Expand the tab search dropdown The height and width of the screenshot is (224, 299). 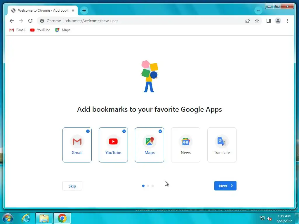point(258,10)
